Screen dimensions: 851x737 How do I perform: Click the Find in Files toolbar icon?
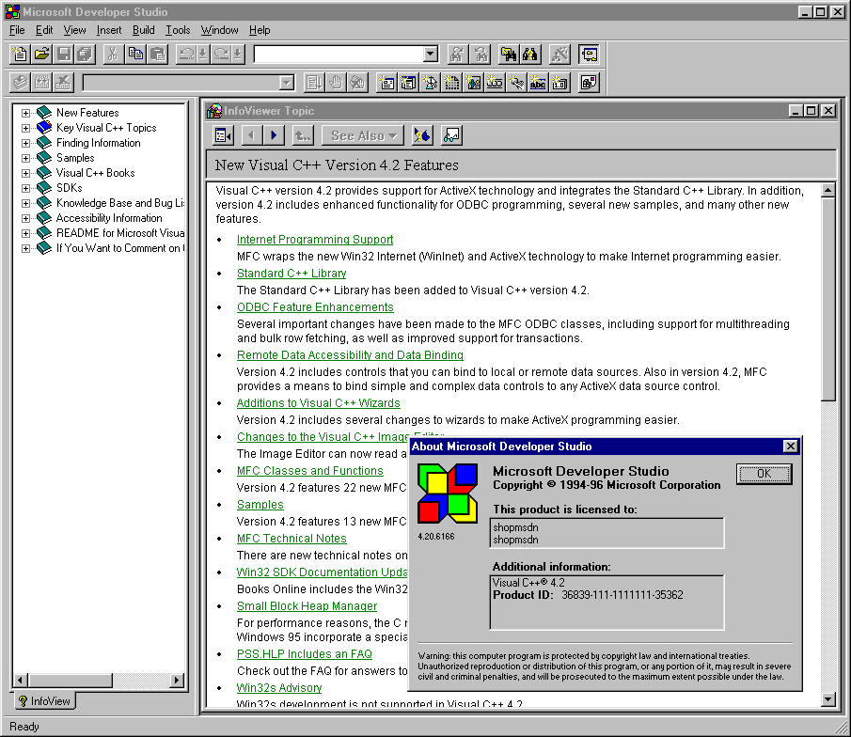(509, 55)
